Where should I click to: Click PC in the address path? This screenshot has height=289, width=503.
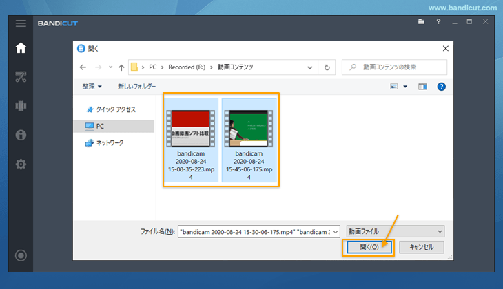pos(153,67)
